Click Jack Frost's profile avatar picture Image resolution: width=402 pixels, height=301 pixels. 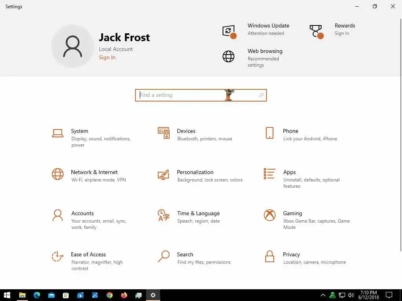coord(73,46)
